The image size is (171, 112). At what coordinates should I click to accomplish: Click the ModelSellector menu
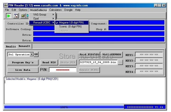(38, 10)
